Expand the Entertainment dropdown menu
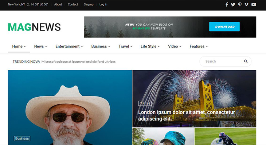Screen dimensions: 266x145 69,46
